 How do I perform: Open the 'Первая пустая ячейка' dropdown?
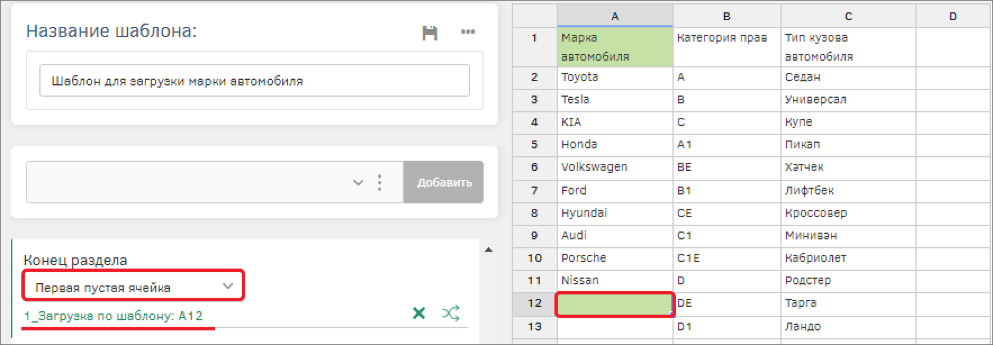point(133,287)
